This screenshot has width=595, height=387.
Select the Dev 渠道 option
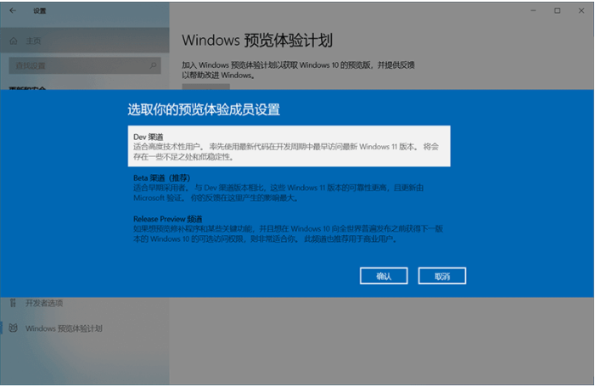[289, 146]
